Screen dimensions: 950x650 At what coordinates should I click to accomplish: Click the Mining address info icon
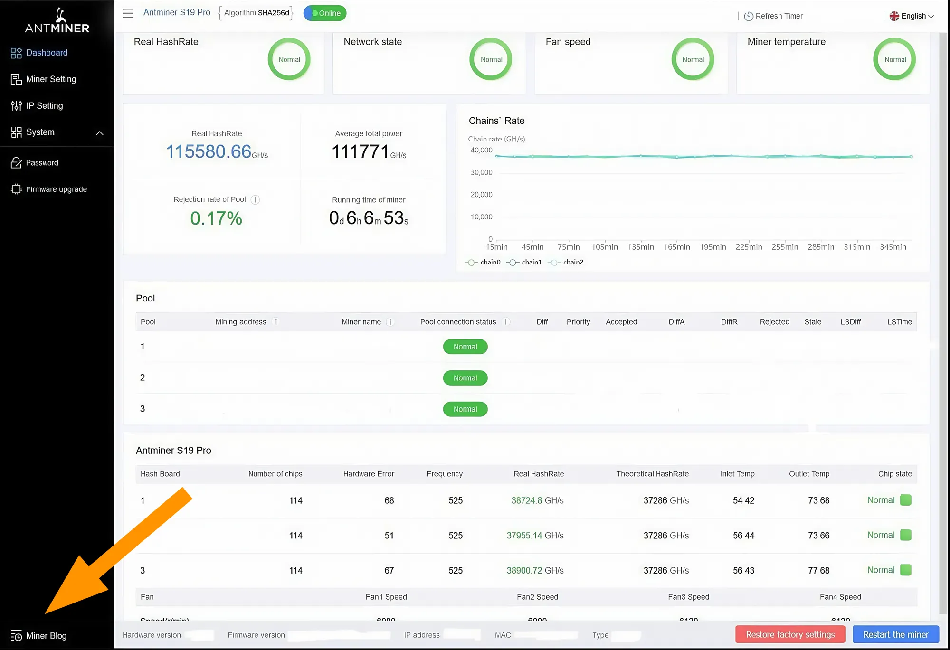pos(275,322)
